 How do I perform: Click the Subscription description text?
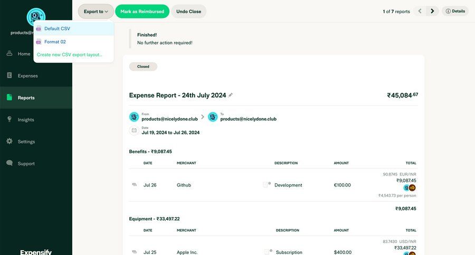[289, 252]
